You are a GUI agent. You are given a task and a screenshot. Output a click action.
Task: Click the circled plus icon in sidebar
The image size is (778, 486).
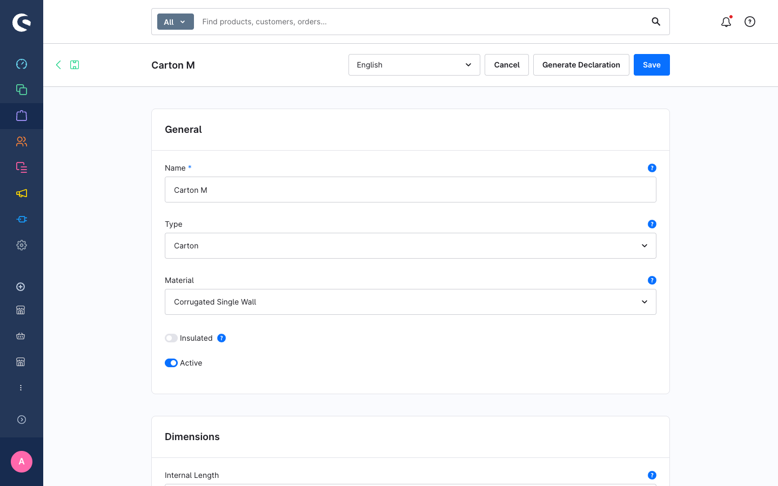[x=21, y=287]
